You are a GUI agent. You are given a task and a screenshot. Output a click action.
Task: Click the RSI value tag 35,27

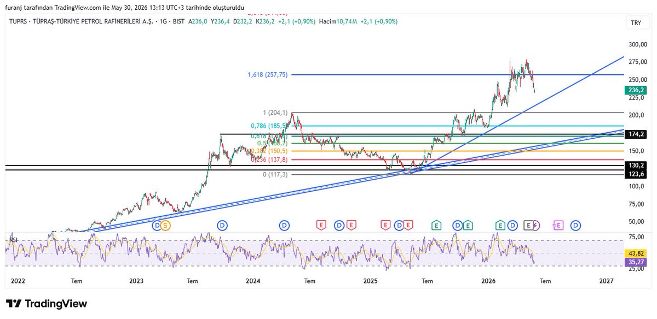pyautogui.click(x=635, y=262)
